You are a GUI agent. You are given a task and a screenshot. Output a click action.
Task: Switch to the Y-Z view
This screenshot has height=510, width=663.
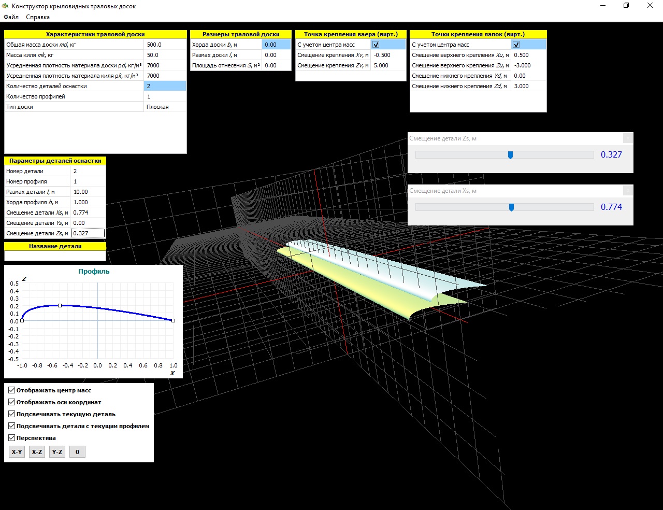pos(57,452)
